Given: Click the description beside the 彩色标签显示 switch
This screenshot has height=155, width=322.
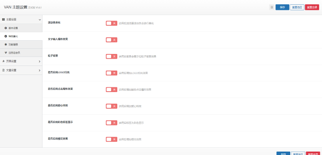Looking at the screenshot, I should tap(131, 123).
